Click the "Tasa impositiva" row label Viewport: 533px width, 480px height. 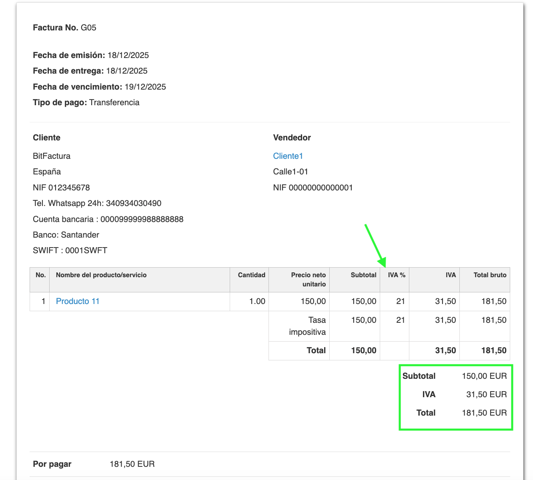[307, 326]
